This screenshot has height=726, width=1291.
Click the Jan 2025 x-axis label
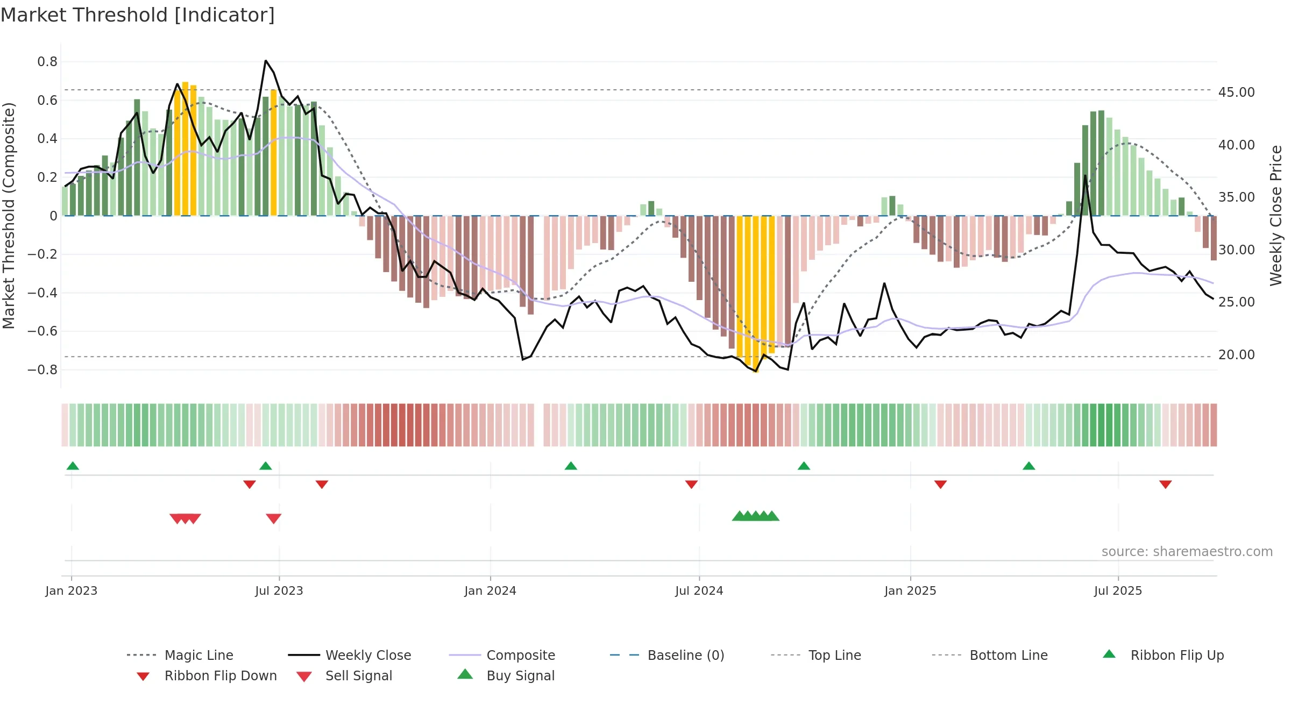point(910,591)
